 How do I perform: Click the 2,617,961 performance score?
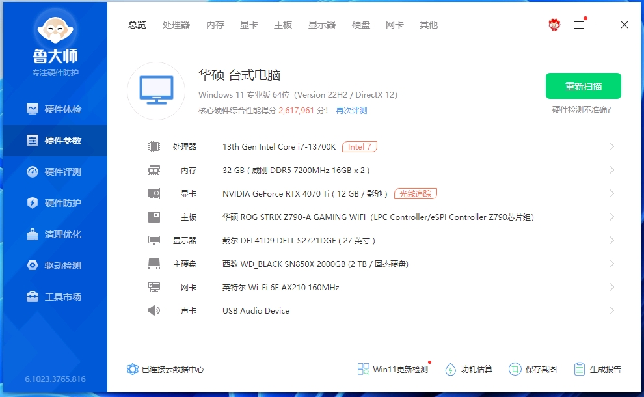pos(296,111)
